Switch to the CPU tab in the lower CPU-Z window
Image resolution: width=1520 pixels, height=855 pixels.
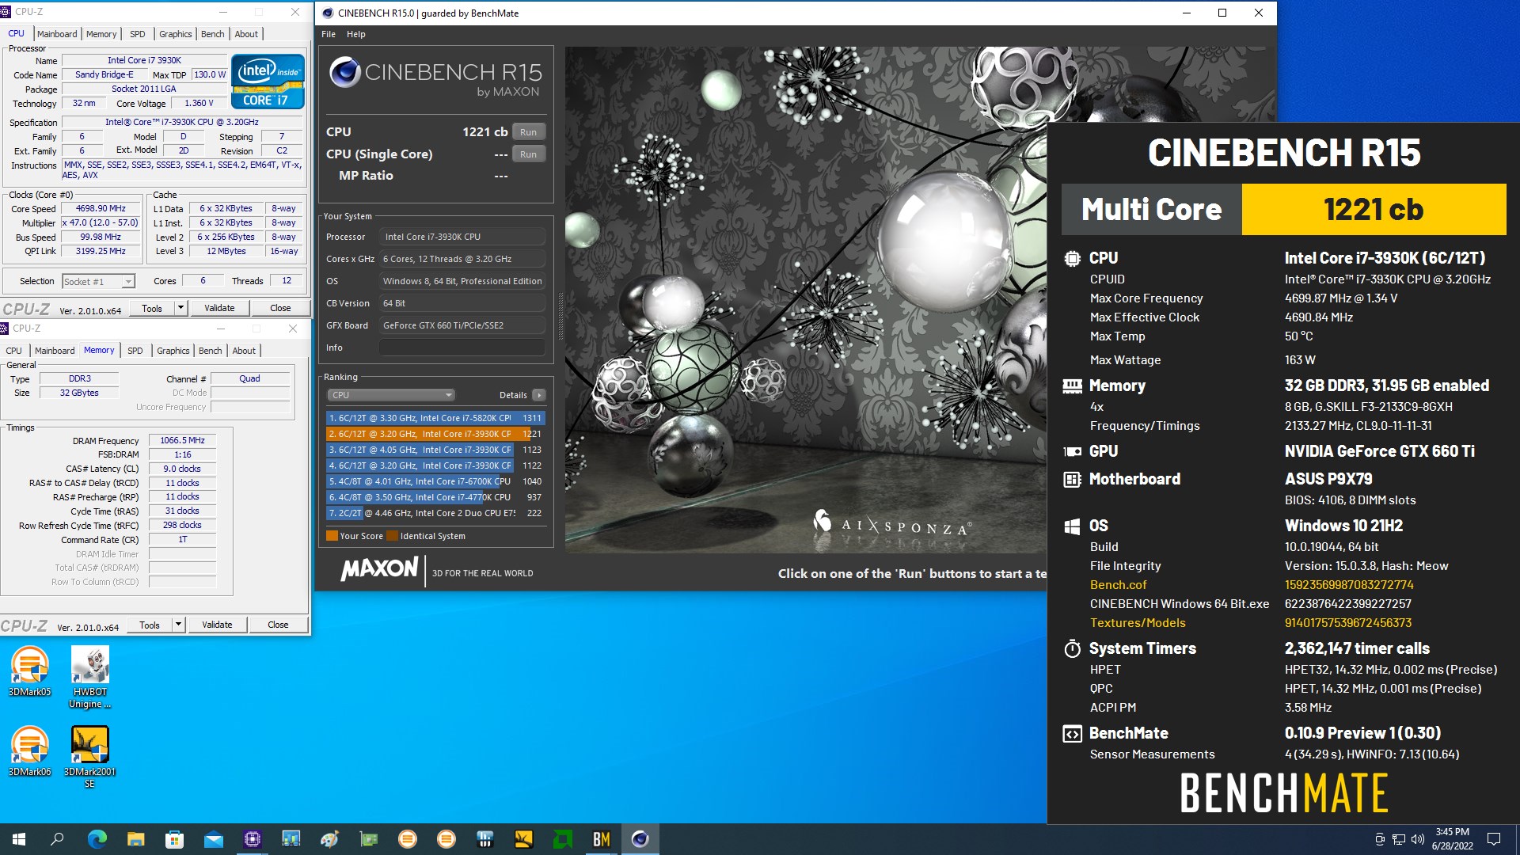pos(14,351)
